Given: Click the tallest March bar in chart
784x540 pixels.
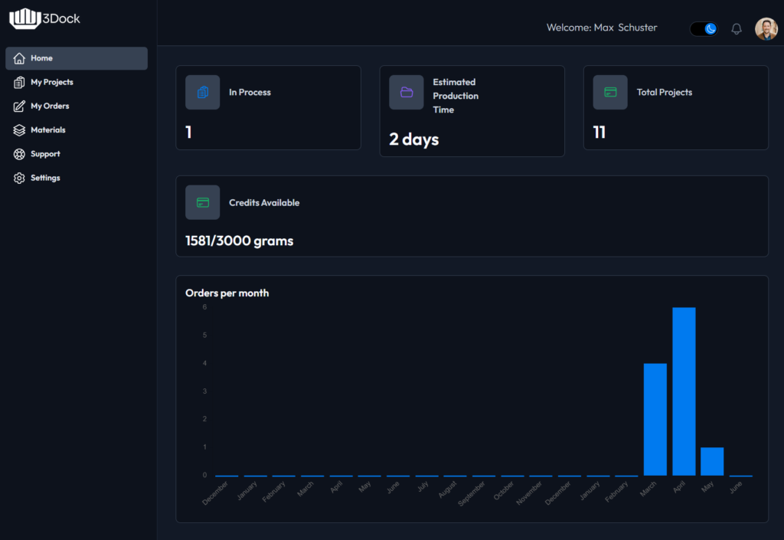Looking at the screenshot, I should pyautogui.click(x=655, y=419).
